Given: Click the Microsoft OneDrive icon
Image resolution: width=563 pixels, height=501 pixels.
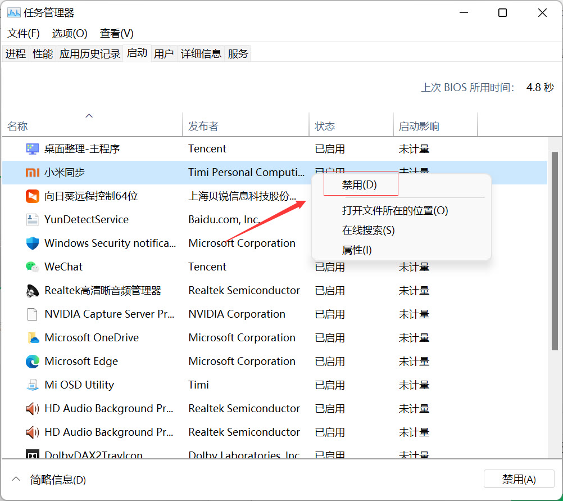Looking at the screenshot, I should coord(32,337).
